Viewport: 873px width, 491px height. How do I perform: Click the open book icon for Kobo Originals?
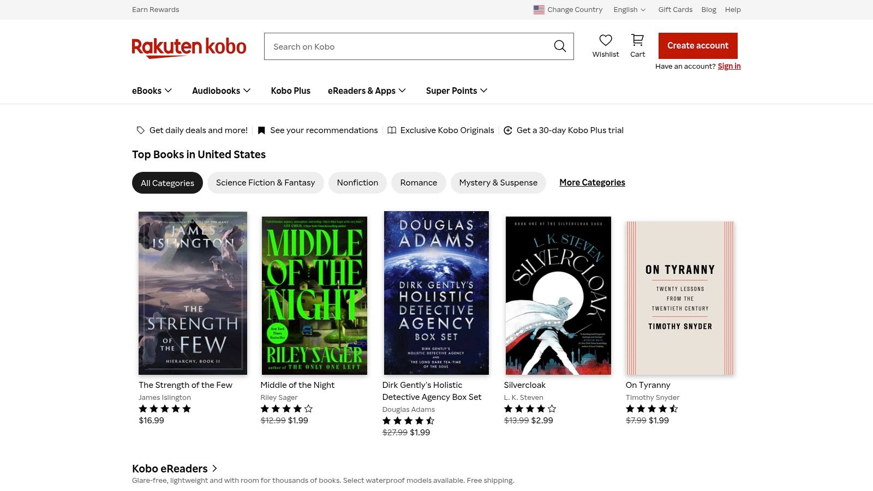(392, 130)
